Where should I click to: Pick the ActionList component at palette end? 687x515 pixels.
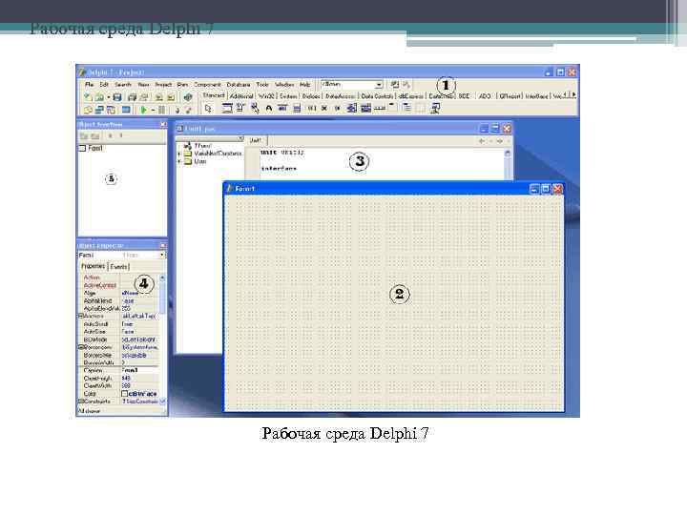click(x=435, y=108)
